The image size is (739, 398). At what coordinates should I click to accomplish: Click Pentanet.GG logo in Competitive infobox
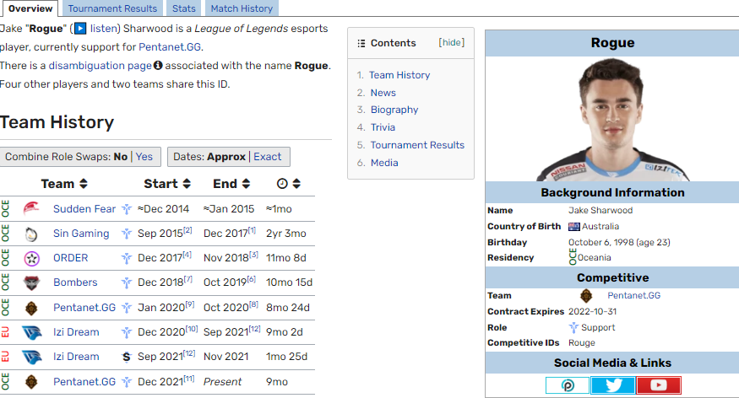point(586,296)
